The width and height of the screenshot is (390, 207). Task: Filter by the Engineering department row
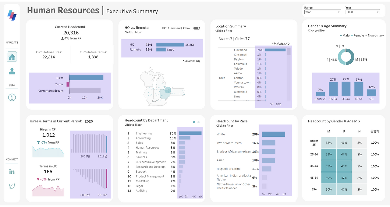pyautogui.click(x=165, y=133)
